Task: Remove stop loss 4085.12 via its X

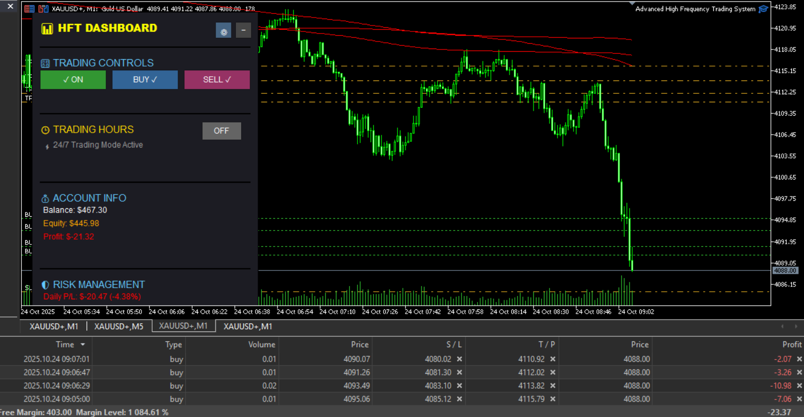Action: [459, 399]
